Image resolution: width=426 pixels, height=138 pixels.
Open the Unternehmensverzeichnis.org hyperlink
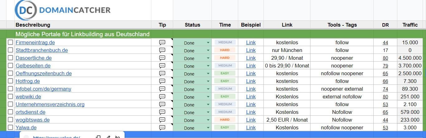tap(50, 104)
